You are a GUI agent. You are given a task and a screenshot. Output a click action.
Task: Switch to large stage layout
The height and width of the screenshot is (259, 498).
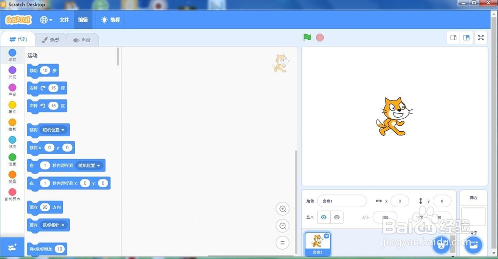tap(466, 38)
